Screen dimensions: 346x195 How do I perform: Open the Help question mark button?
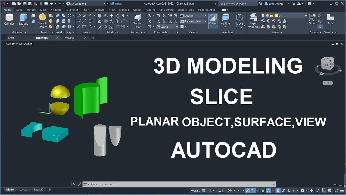click(310, 4)
